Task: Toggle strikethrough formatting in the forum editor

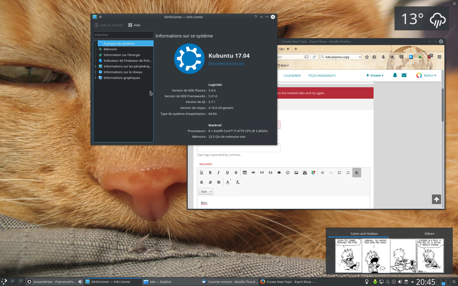Action: (236, 172)
